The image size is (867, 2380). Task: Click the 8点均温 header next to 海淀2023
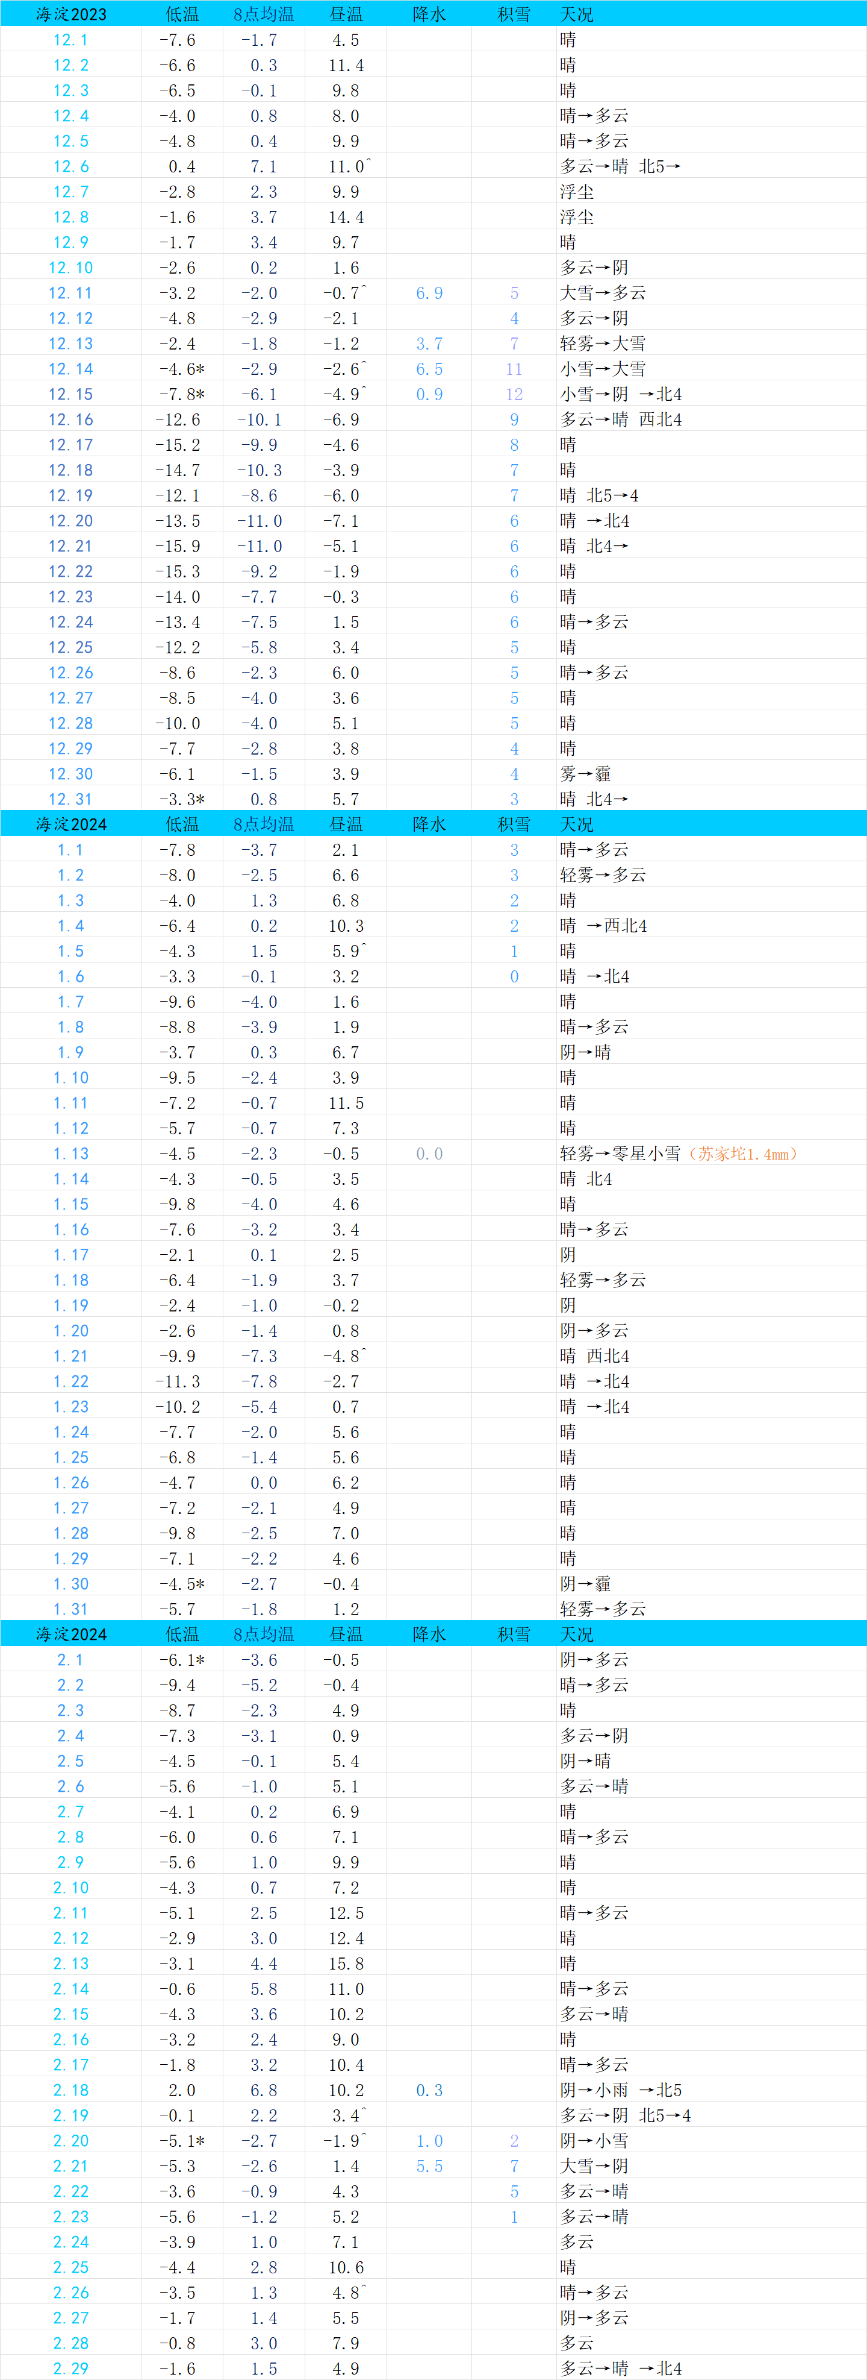click(x=264, y=14)
